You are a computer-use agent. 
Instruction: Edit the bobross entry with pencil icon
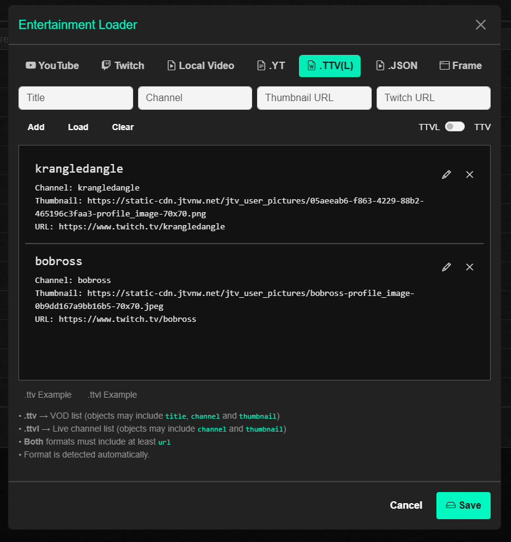(x=446, y=267)
